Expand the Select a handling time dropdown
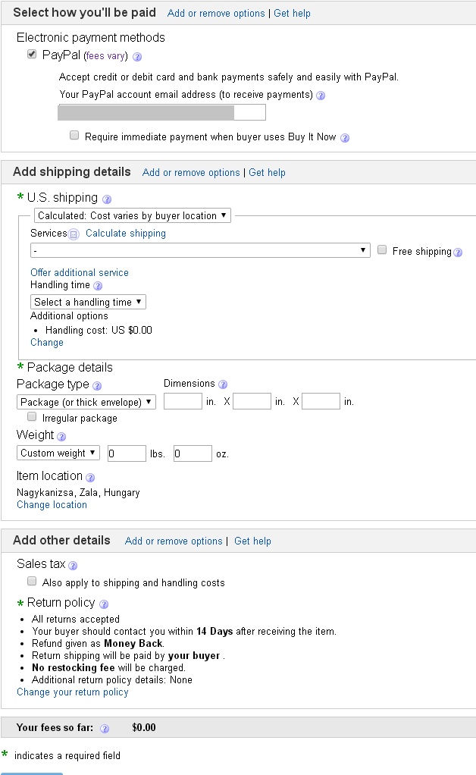The image size is (476, 775). coord(88,302)
